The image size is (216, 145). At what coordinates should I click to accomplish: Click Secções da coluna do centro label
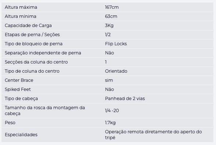(36, 62)
